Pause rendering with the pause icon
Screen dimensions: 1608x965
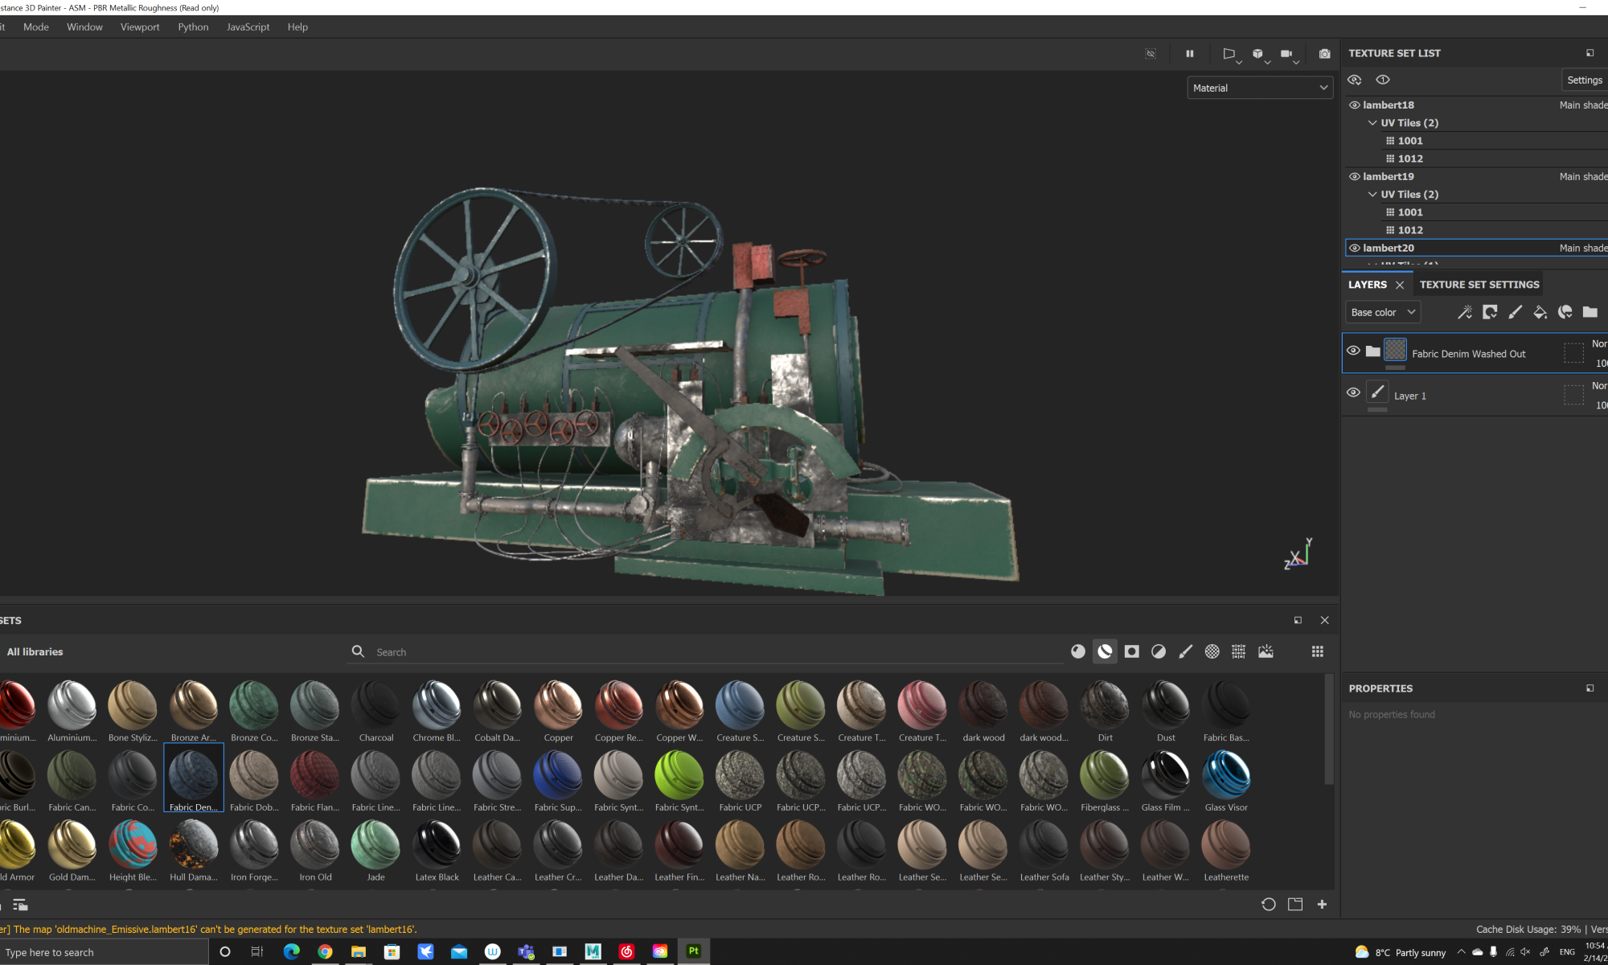[x=1189, y=54]
